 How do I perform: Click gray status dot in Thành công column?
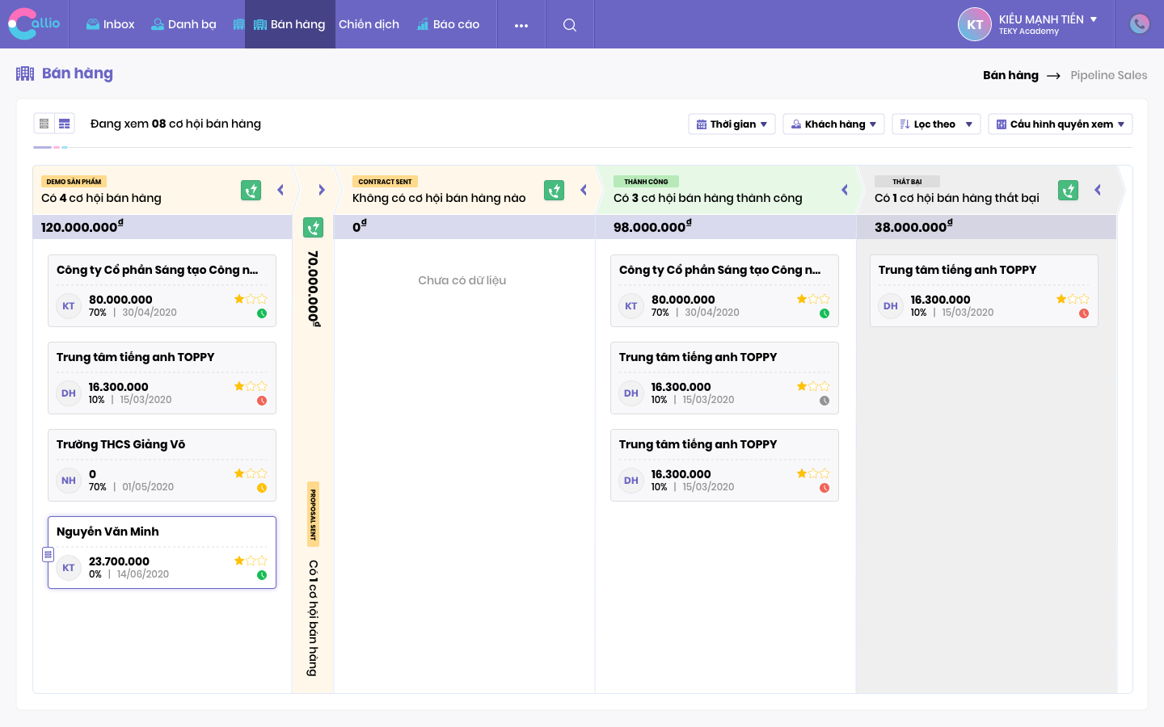coord(824,401)
